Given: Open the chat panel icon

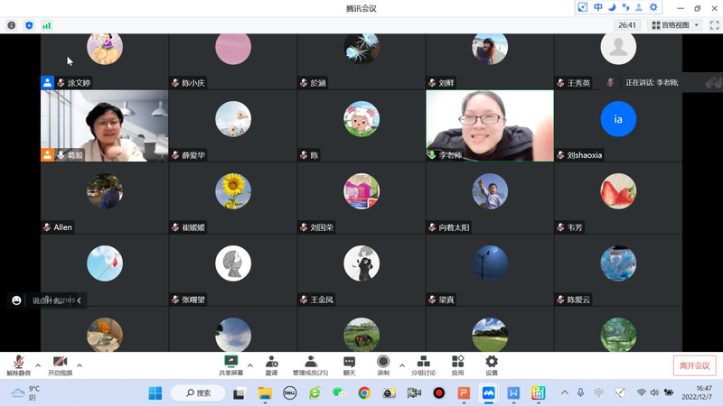Looking at the screenshot, I should [349, 363].
